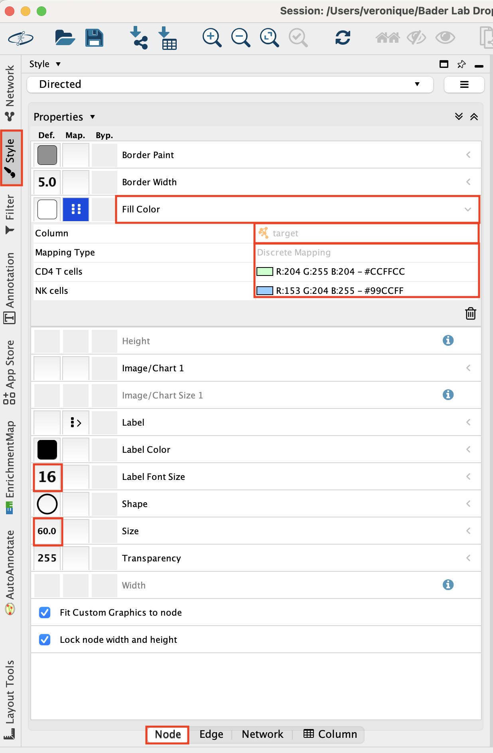Open the Filter side panel tab
Screen dimensions: 493x753
10,214
